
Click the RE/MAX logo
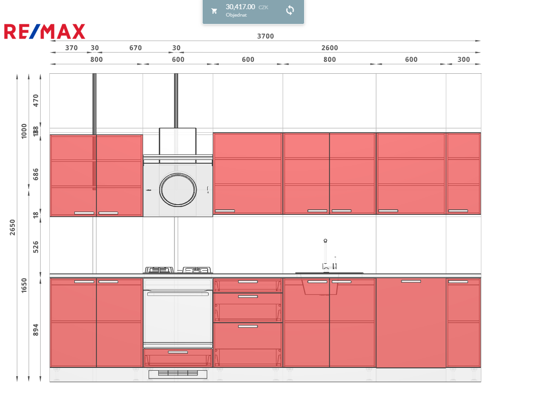(45, 32)
